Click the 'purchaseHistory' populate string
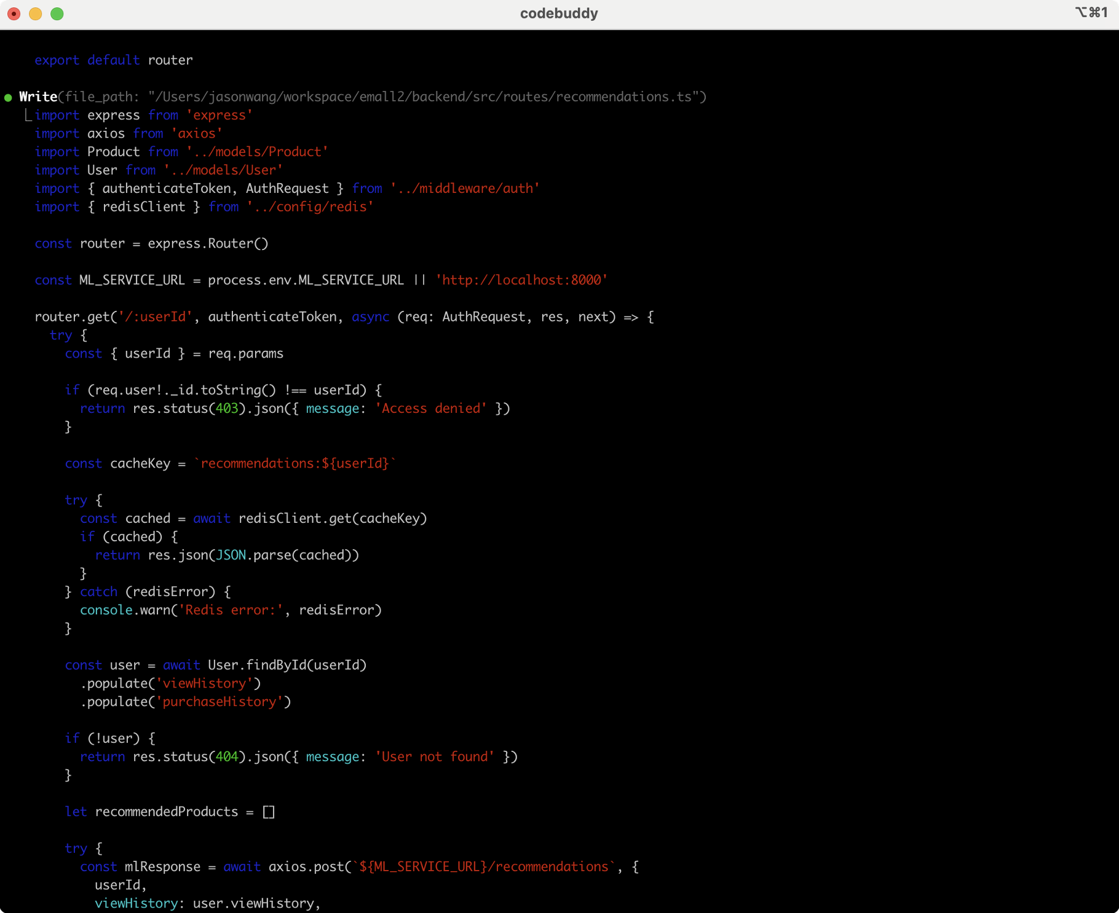The image size is (1119, 913). point(219,702)
